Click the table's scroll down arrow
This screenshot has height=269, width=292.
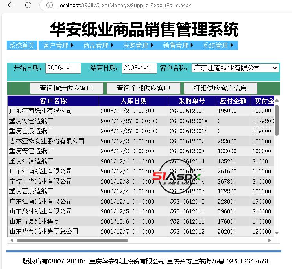click(x=277, y=232)
